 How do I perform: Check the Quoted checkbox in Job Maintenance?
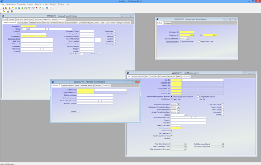click(x=171, y=138)
